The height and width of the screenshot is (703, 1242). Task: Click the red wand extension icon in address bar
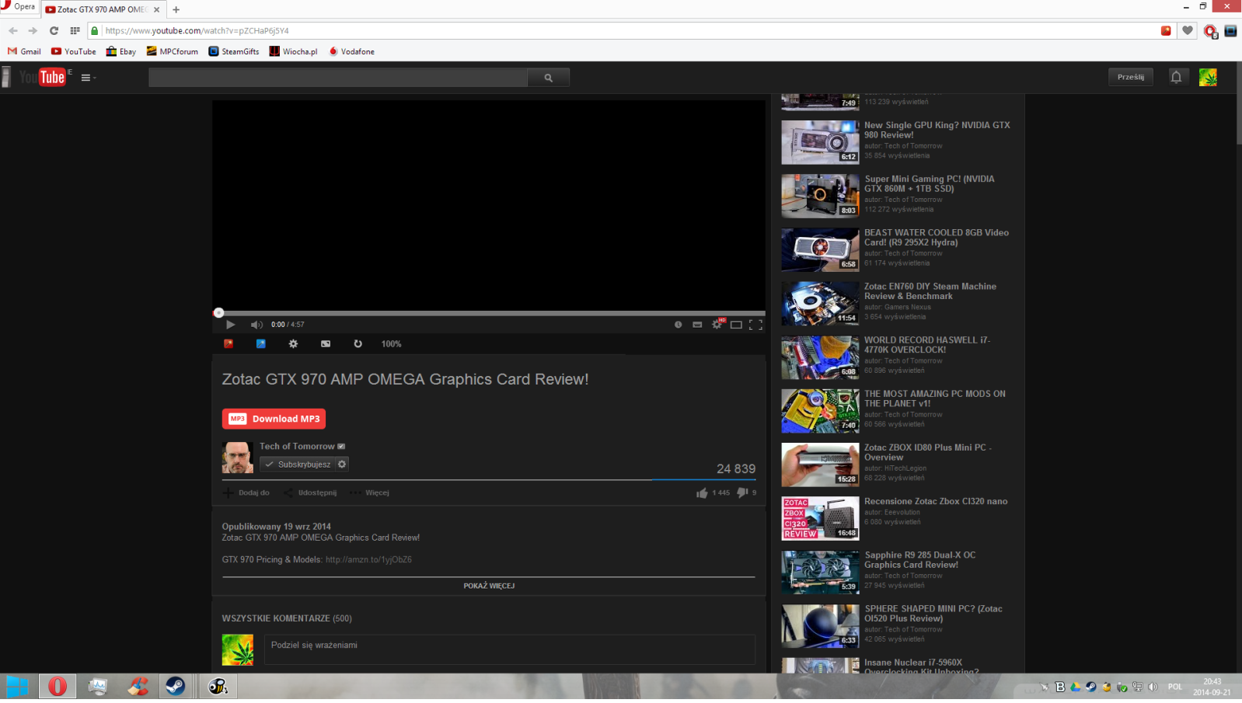click(x=1166, y=30)
